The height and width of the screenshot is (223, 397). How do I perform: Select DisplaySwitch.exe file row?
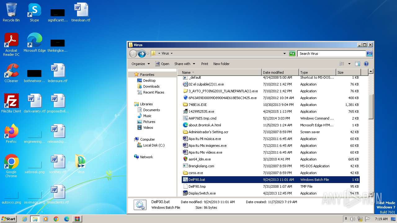click(x=270, y=193)
